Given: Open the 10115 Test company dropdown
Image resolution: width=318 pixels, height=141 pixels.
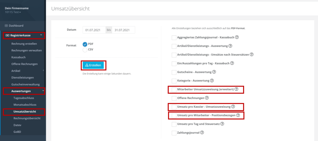Looking at the screenshot, I should [x=13, y=12].
